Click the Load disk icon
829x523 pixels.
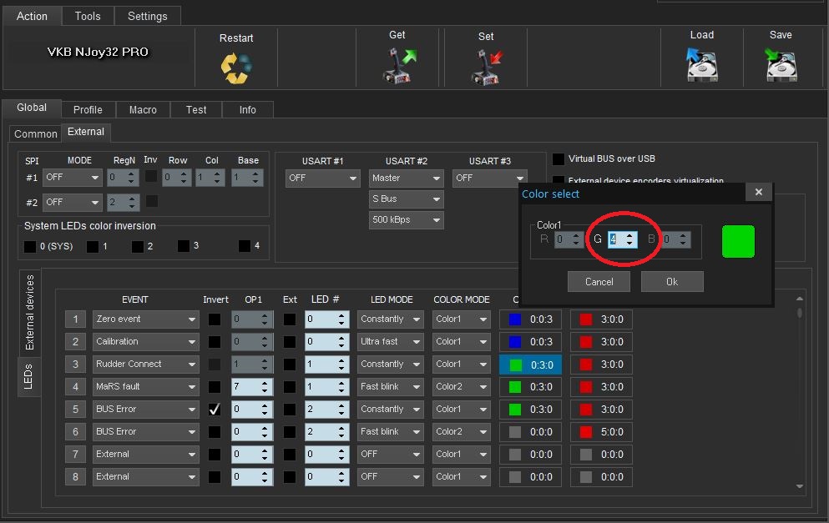pyautogui.click(x=701, y=64)
